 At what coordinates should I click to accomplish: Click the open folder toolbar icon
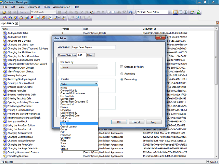click(4, 12)
